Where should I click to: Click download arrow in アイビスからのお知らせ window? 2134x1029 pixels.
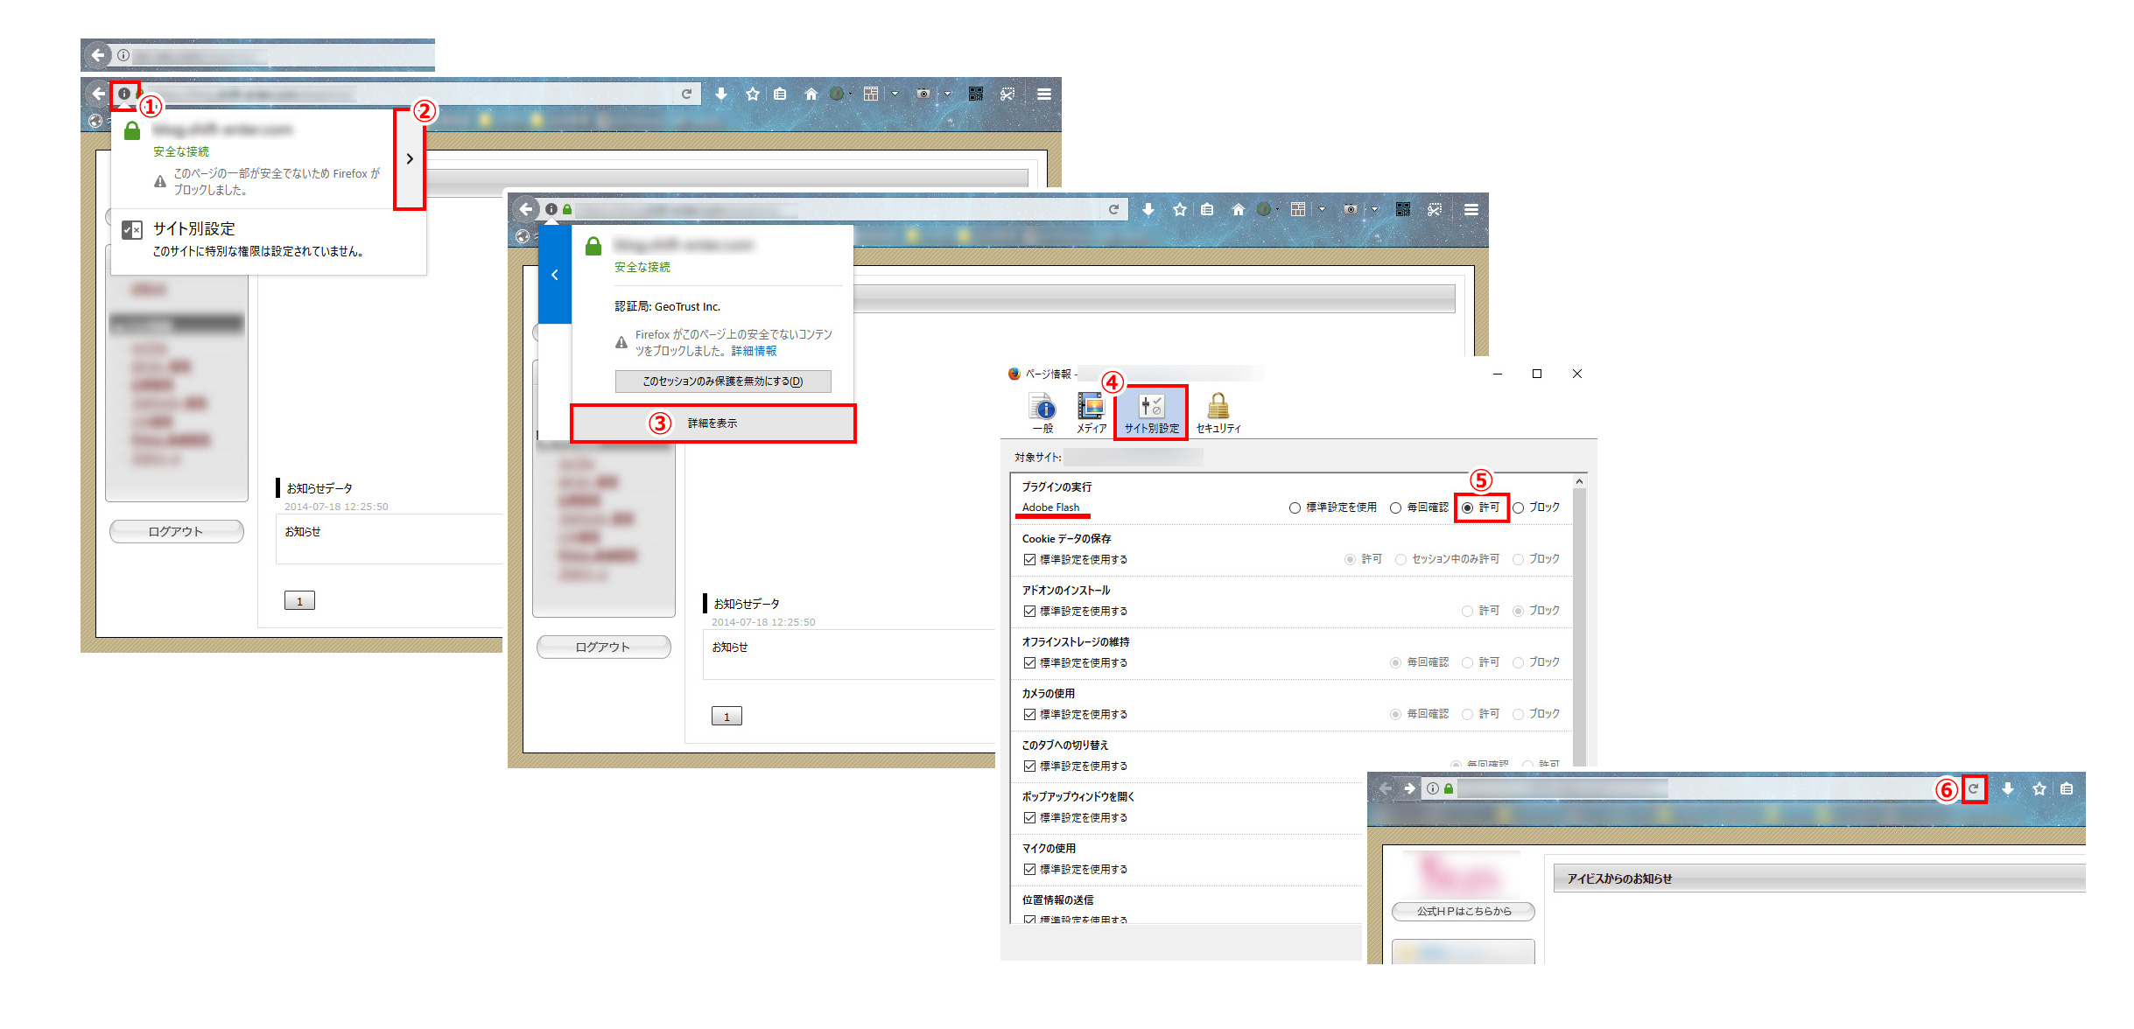2008,788
